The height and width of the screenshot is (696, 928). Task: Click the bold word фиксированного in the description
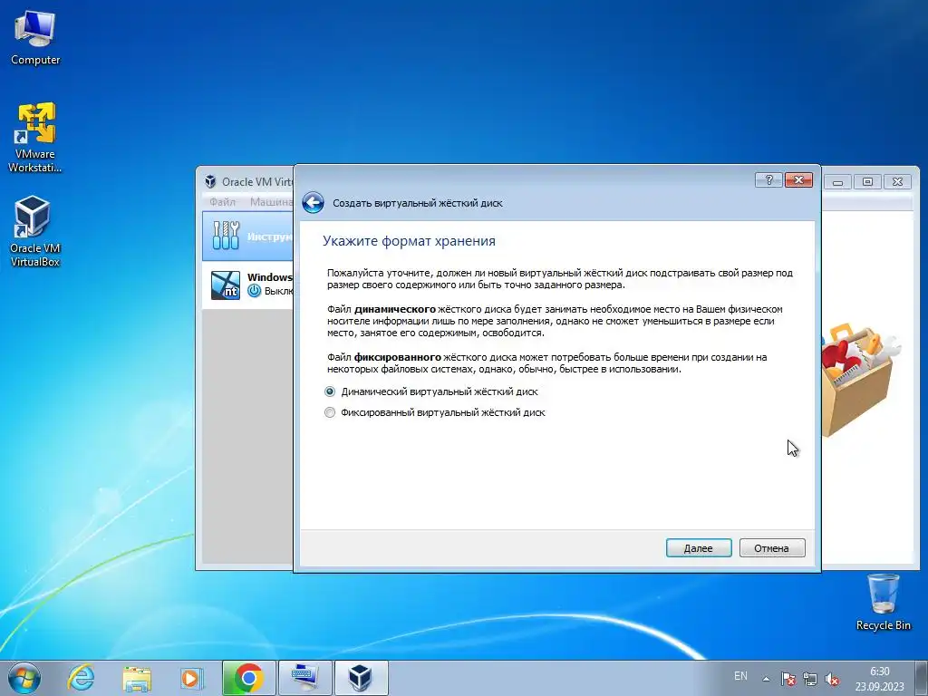coord(398,357)
